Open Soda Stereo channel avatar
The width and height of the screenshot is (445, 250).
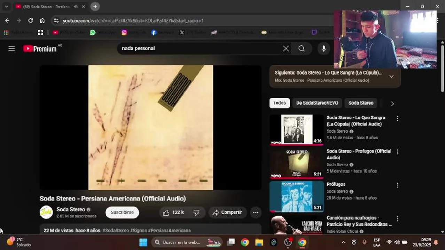click(x=46, y=212)
